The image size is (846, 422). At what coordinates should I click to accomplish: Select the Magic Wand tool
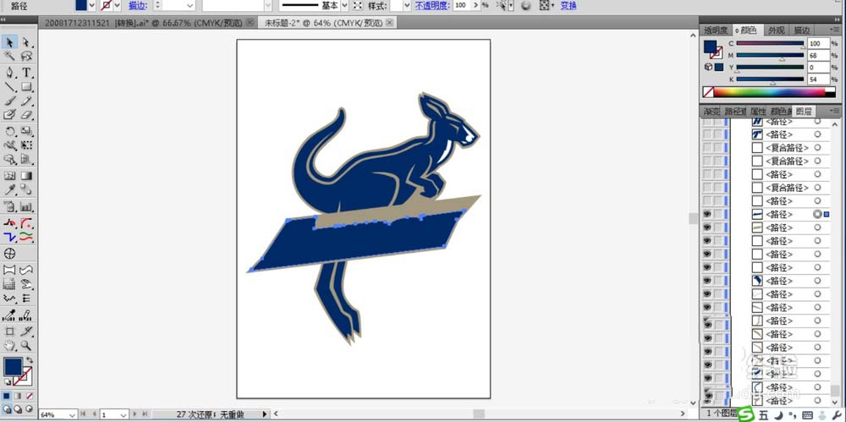(x=9, y=56)
